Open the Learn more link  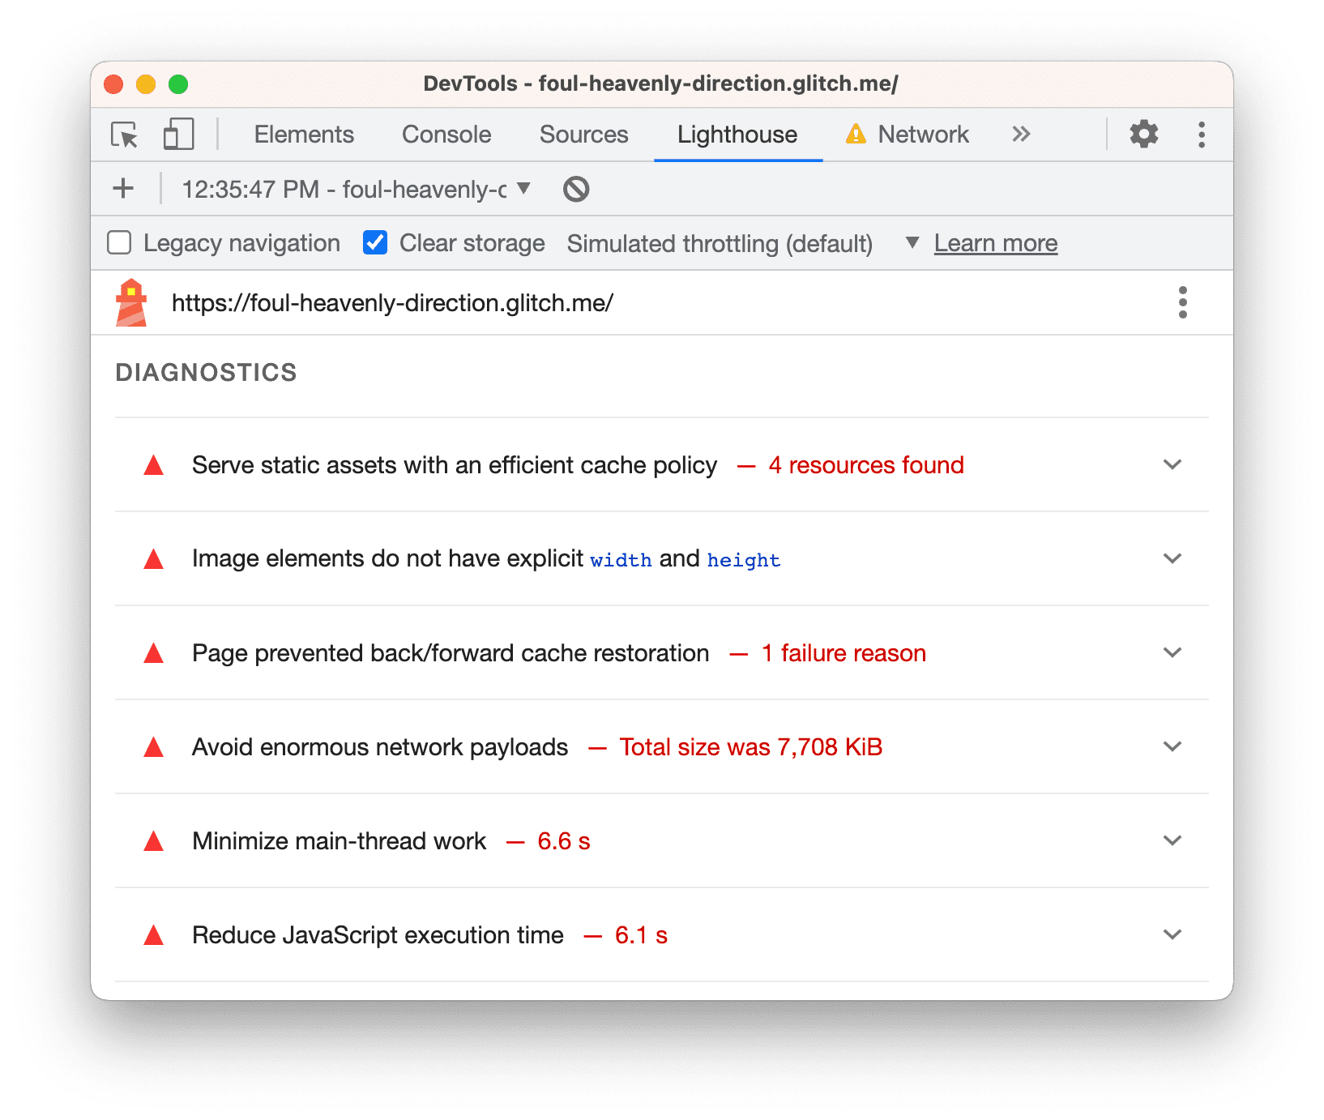click(x=995, y=243)
